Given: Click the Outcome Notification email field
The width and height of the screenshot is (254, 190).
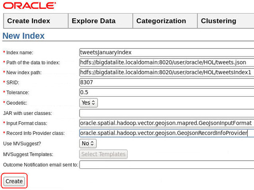Looking at the screenshot, I should pyautogui.click(x=166, y=165).
